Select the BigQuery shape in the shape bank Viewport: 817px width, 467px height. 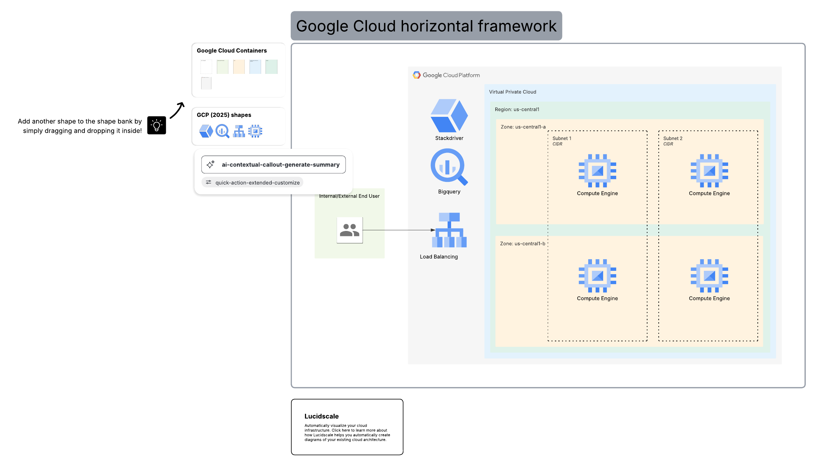pos(222,131)
